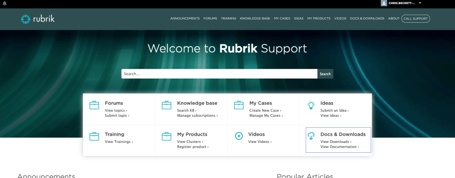Viewport: 455px width, 178px height.
Task: Click the View Documentation link
Action: pos(339,147)
